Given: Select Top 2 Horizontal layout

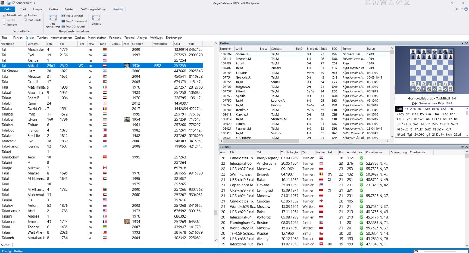Looking at the screenshot, I should (x=74, y=21).
